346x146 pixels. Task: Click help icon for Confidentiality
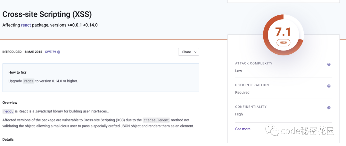pos(329,108)
